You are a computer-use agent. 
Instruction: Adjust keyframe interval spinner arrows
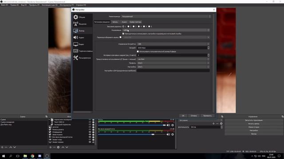pos(209,55)
